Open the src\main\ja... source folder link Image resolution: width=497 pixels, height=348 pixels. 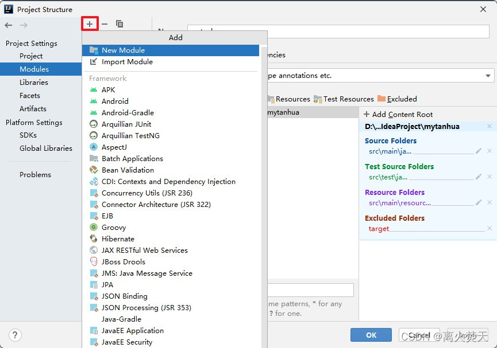pyautogui.click(x=390, y=151)
